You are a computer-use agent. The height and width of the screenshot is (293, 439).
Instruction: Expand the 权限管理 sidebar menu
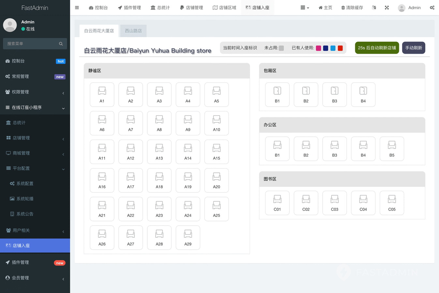(35, 92)
